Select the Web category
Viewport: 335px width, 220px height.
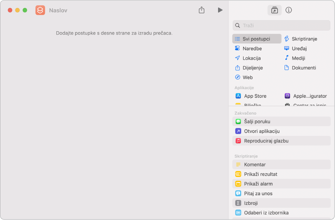point(244,77)
